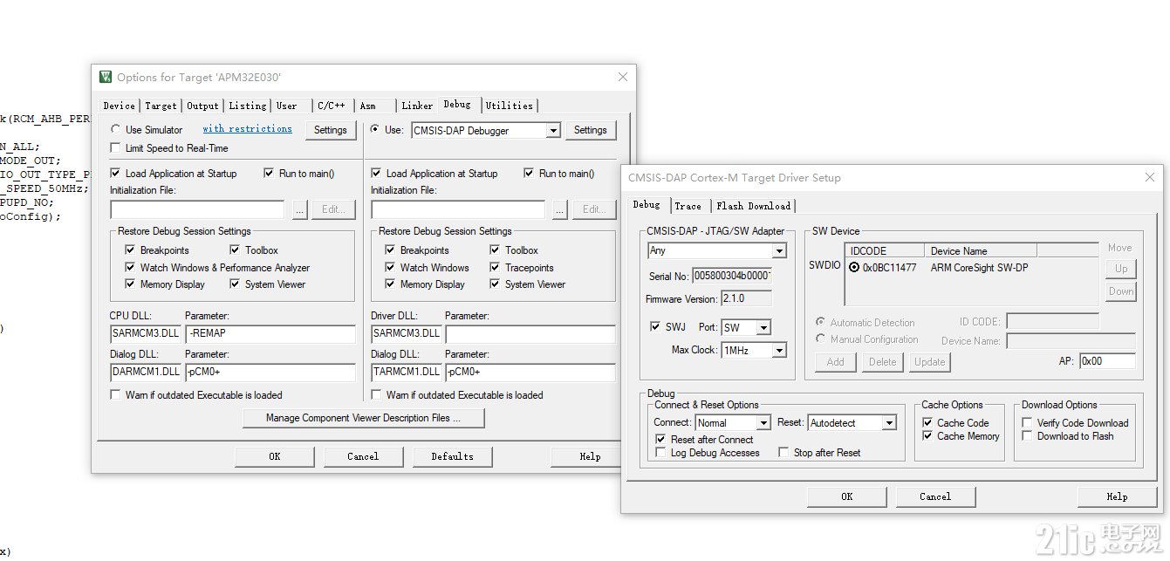Click Settings button next to CMSIS-DAP Debugger

(x=591, y=130)
